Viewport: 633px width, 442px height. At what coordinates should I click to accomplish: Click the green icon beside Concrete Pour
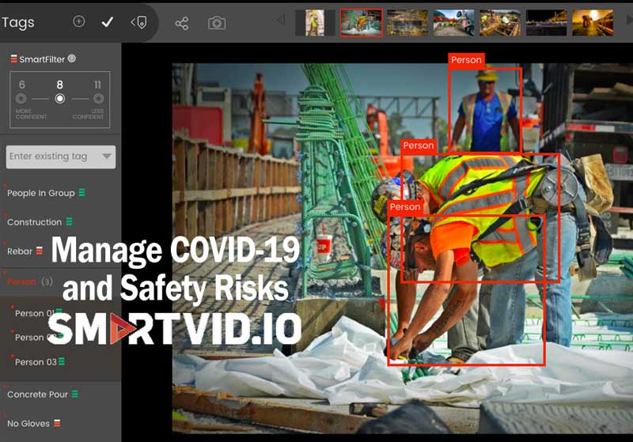[74, 394]
